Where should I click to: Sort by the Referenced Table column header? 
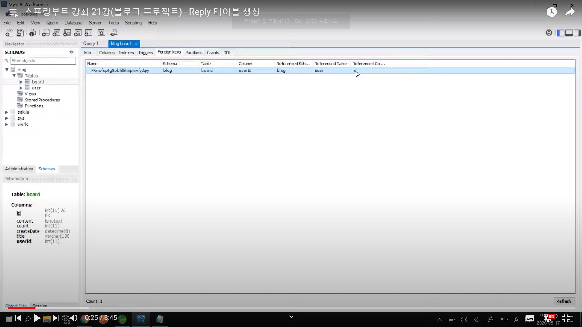point(330,64)
